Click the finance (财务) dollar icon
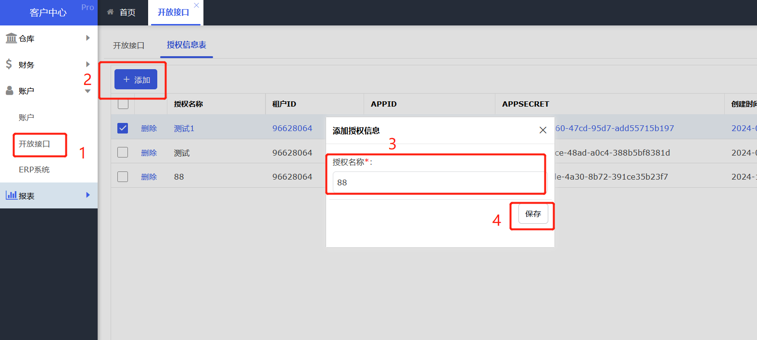Viewport: 757px width, 340px height. point(9,64)
